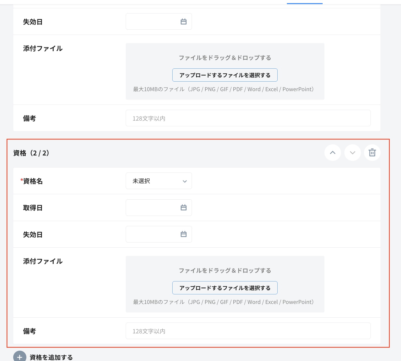
Task: Move 資格 (2/2) up with the up-chevron button
Action: coord(333,153)
